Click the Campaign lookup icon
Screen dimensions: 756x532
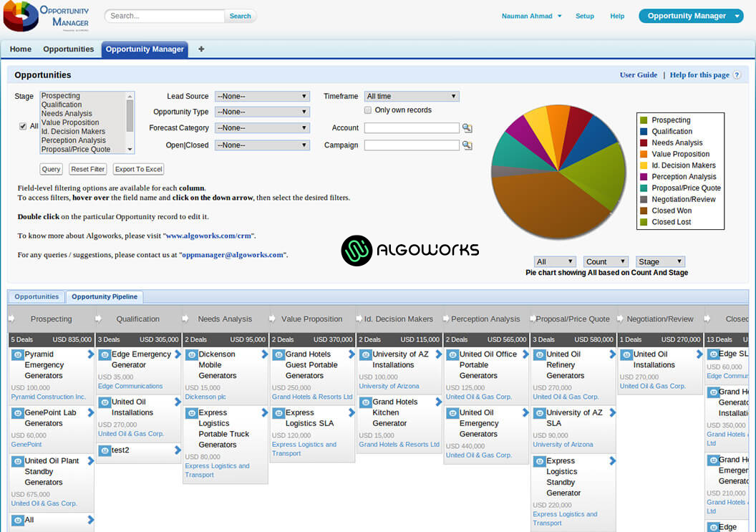[x=467, y=145]
